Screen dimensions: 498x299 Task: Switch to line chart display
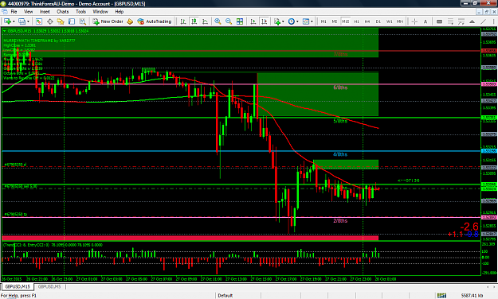(205, 21)
